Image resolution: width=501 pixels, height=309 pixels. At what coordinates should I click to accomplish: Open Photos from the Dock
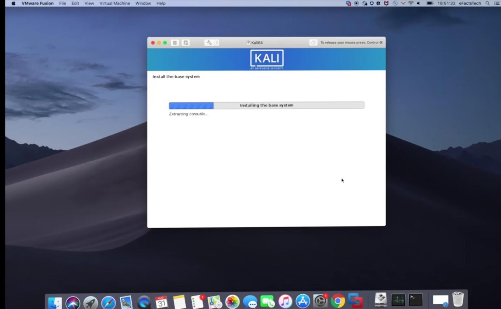pos(232,302)
